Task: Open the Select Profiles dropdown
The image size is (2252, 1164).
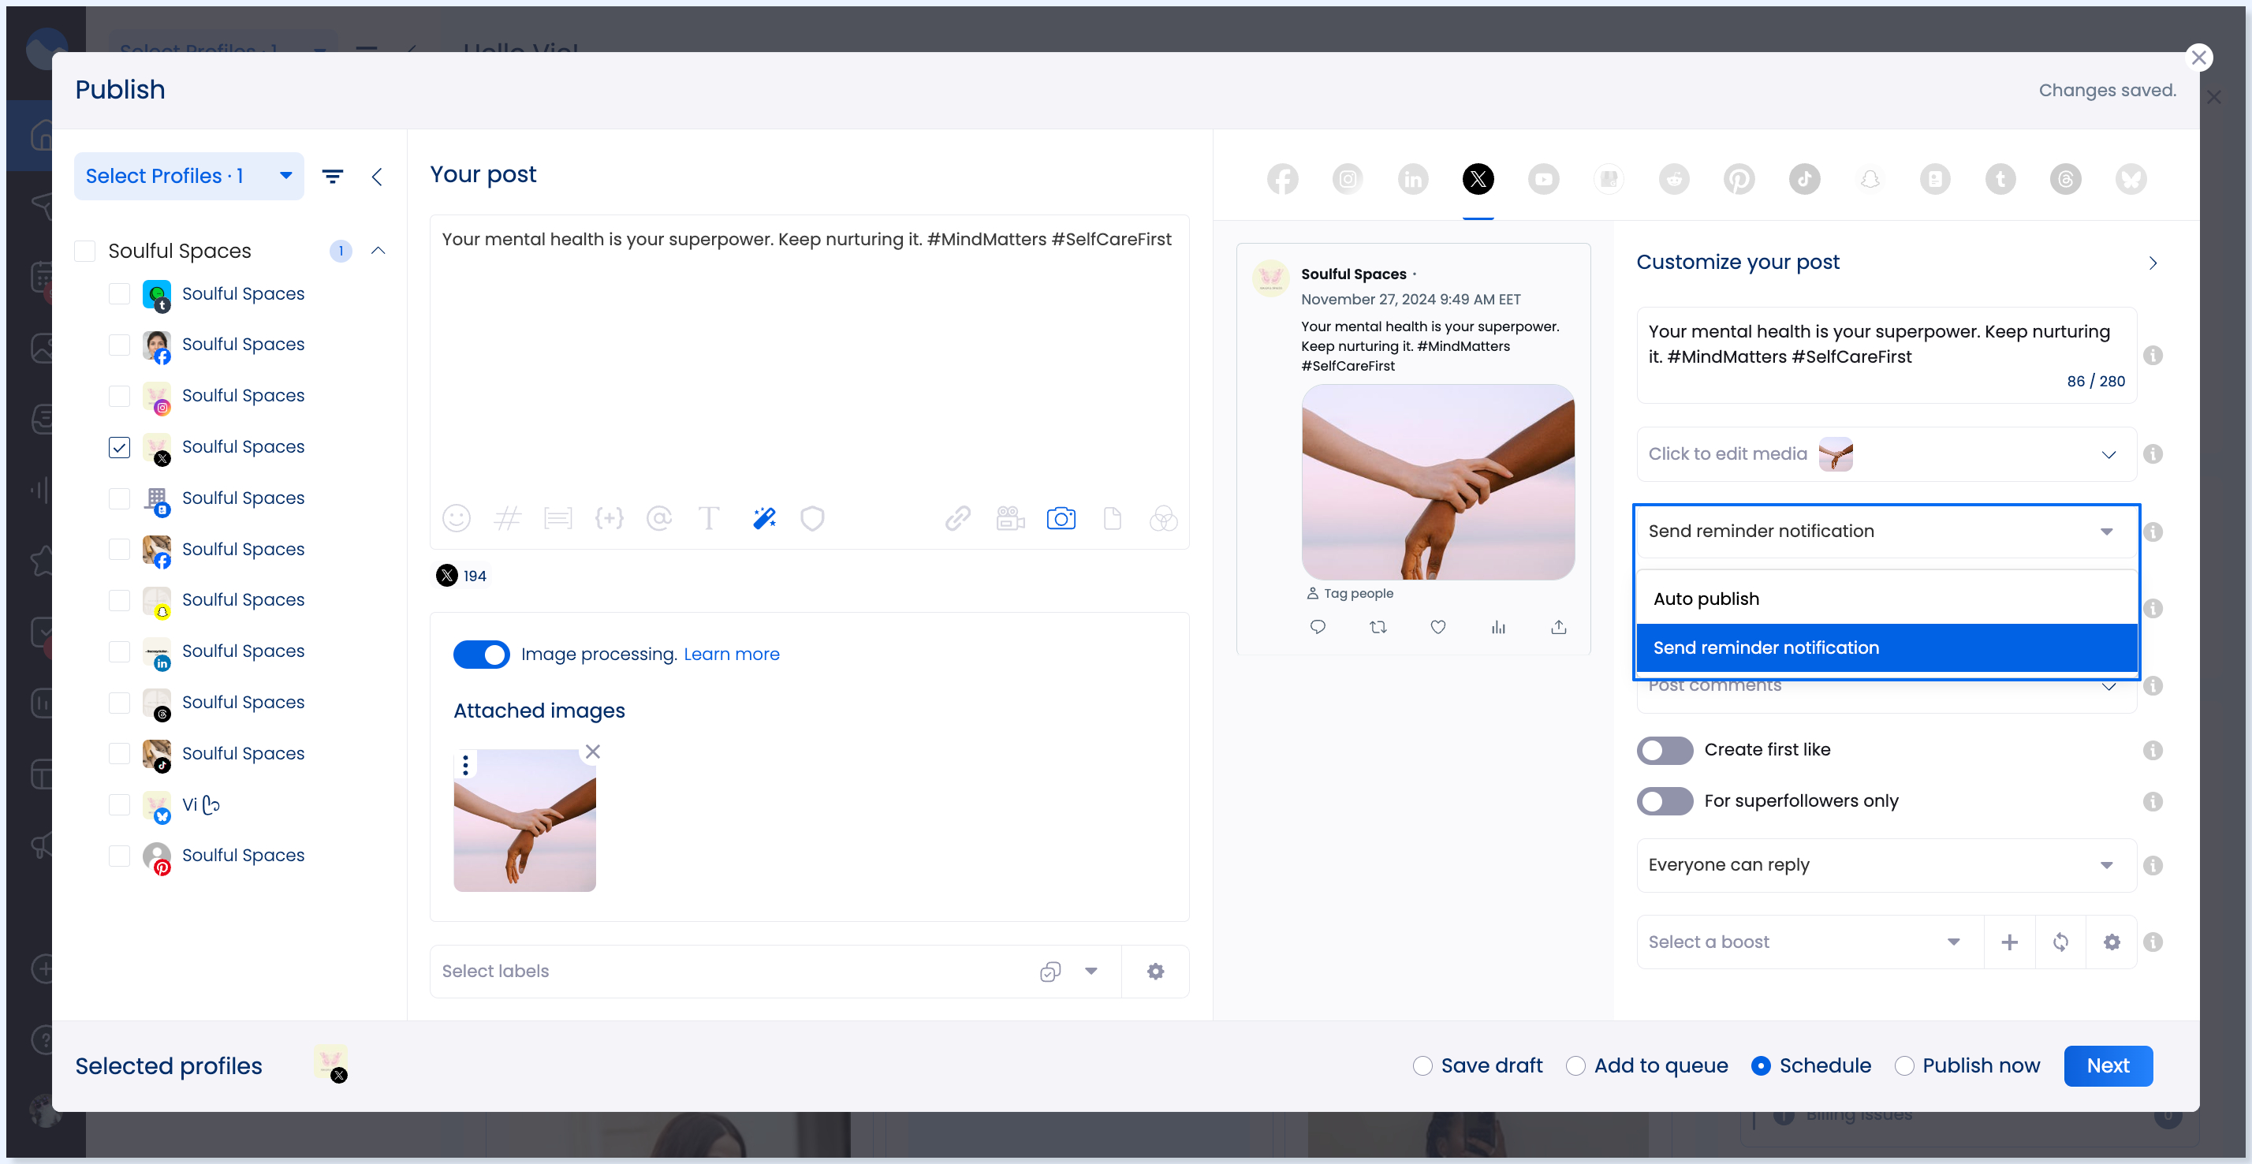Action: [188, 177]
